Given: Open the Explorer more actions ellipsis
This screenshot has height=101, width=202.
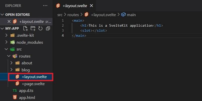Looking at the screenshot, I should pos(45,6).
